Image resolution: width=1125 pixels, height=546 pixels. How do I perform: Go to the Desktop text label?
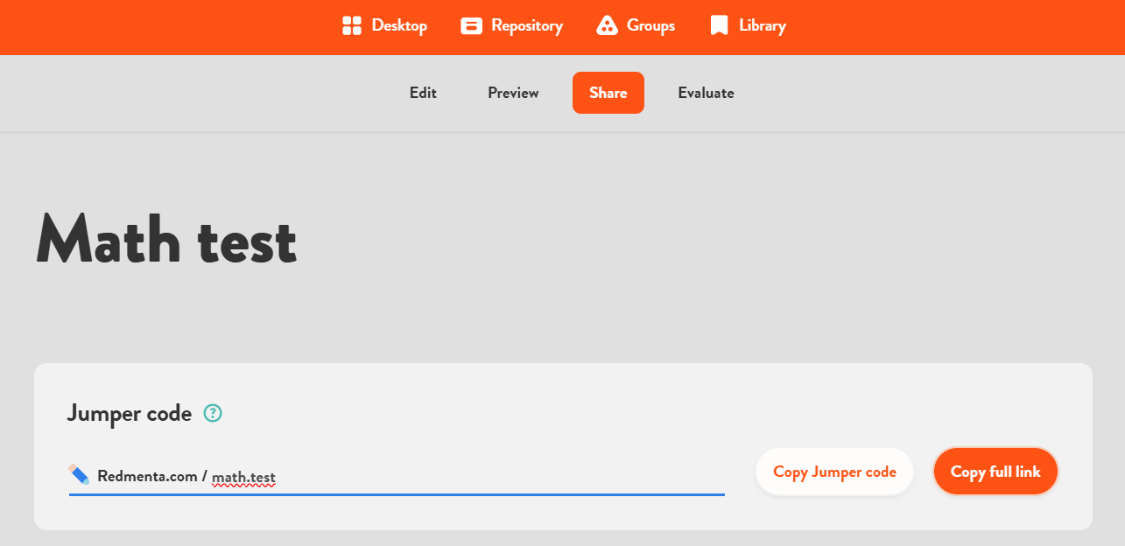tap(399, 26)
